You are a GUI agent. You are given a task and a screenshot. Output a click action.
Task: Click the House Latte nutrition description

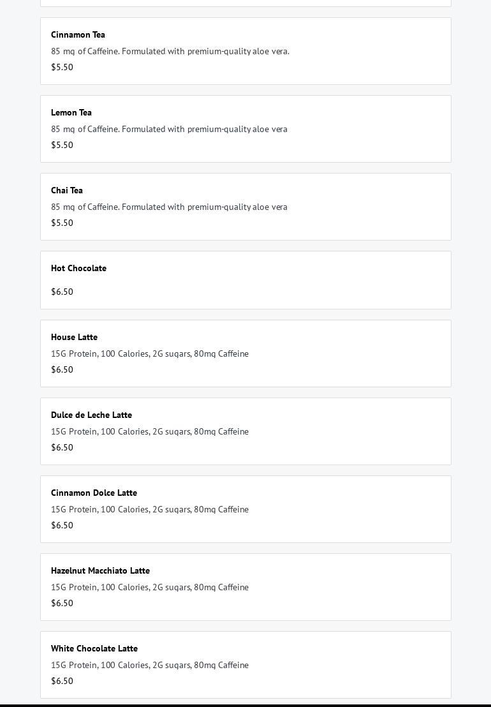pos(150,353)
